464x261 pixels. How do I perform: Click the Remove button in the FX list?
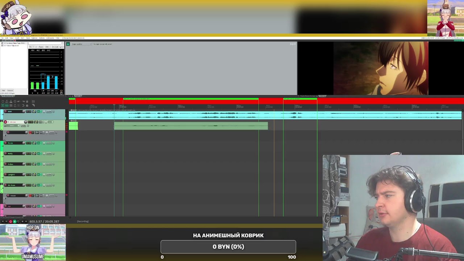(10, 90)
